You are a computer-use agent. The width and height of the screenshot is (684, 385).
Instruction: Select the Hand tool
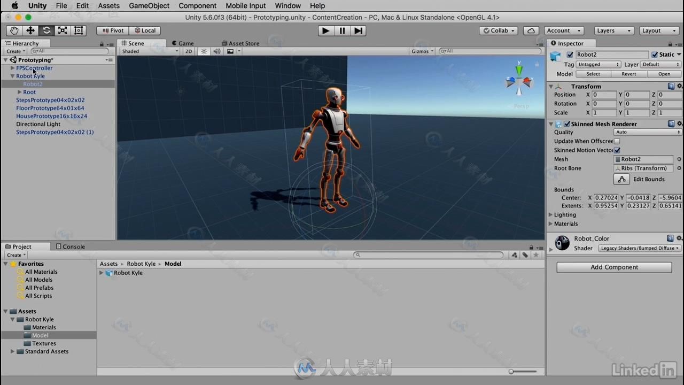pyautogui.click(x=14, y=30)
